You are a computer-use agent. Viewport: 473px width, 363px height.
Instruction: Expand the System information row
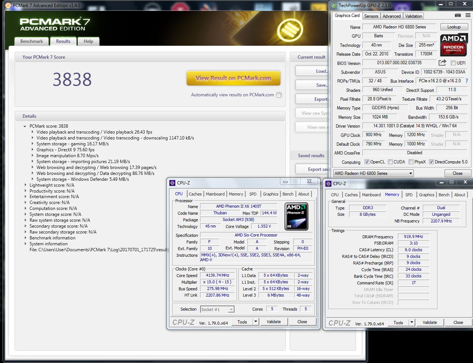click(26, 244)
